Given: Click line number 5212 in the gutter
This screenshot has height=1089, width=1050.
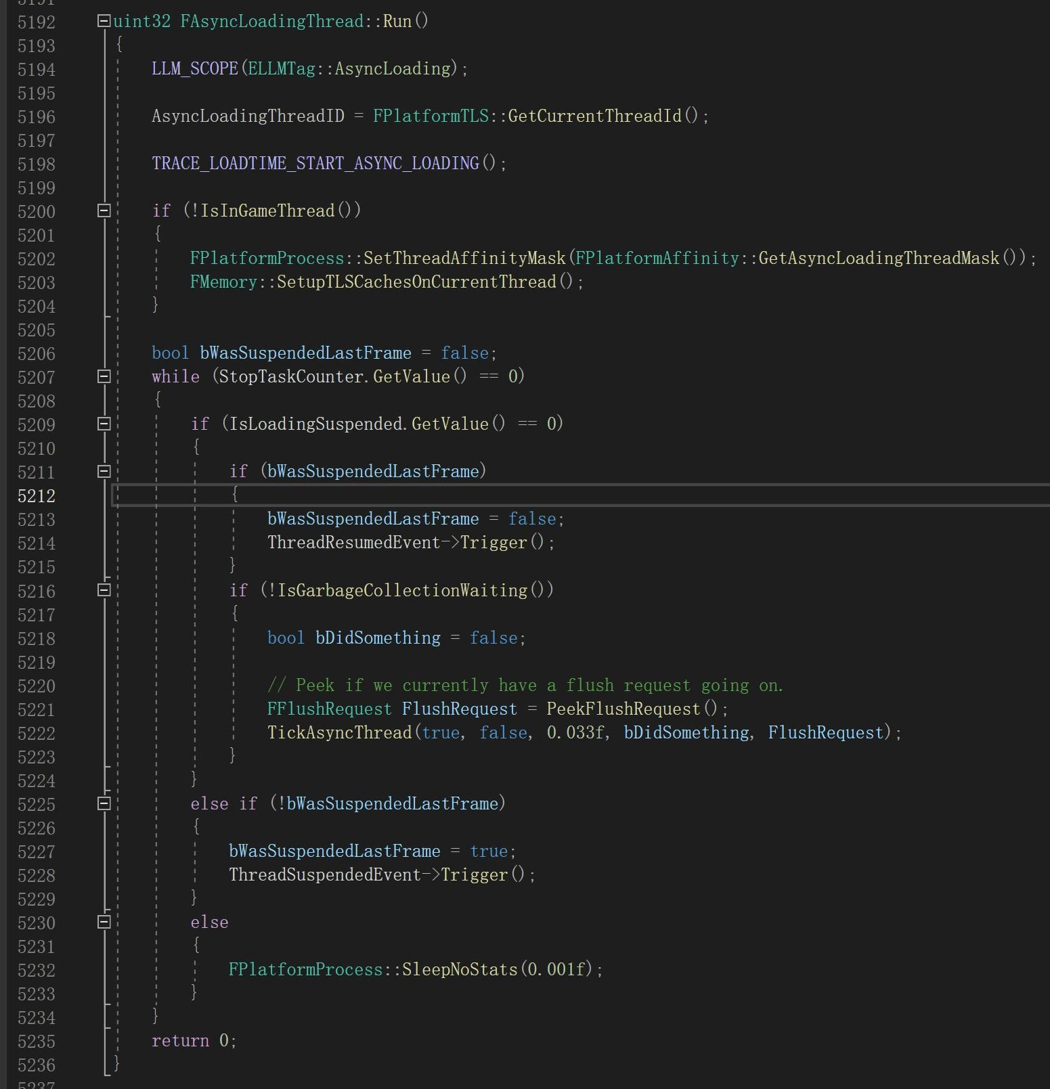Looking at the screenshot, I should pyautogui.click(x=36, y=496).
